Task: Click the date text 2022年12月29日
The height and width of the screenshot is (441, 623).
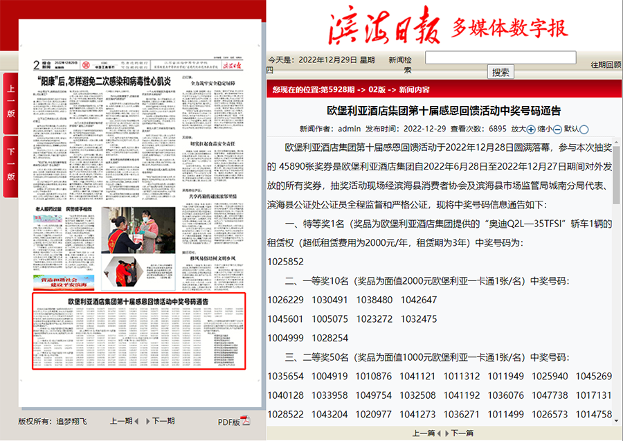Action: pos(328,60)
